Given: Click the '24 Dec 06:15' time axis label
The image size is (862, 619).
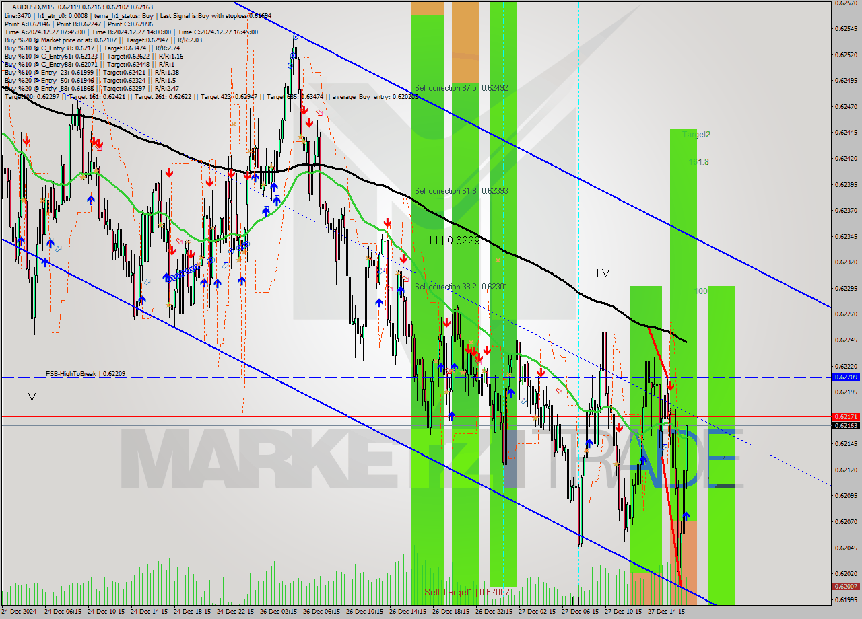Looking at the screenshot, I should [x=63, y=612].
